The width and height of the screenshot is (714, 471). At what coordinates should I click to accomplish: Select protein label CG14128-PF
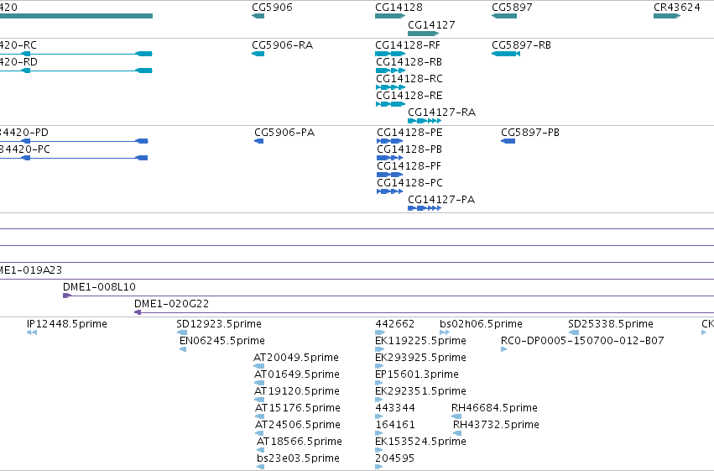pyautogui.click(x=409, y=166)
